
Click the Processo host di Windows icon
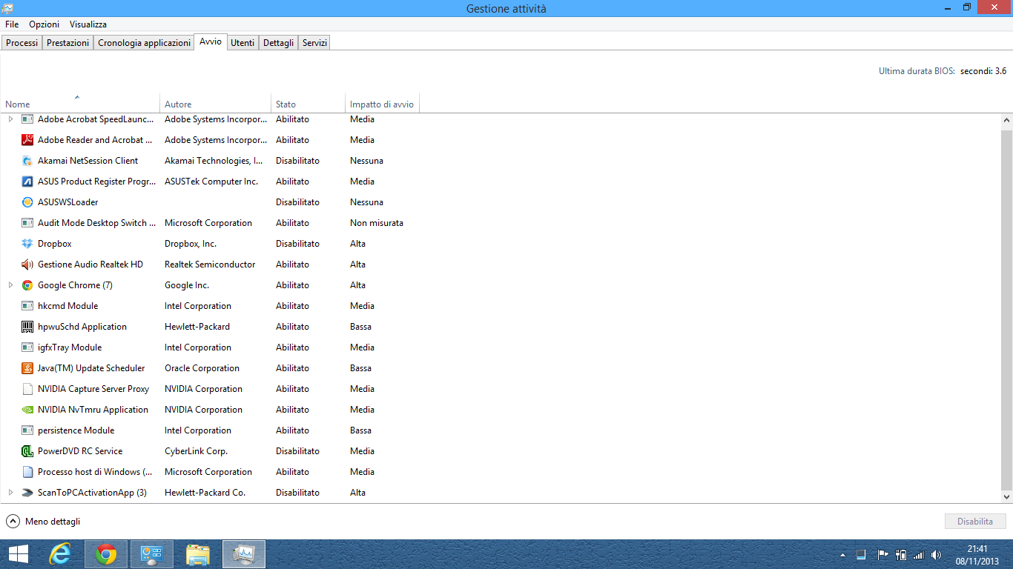[x=27, y=472]
